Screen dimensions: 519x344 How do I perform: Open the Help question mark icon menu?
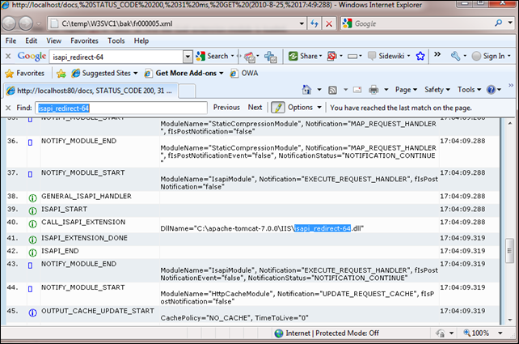492,90
